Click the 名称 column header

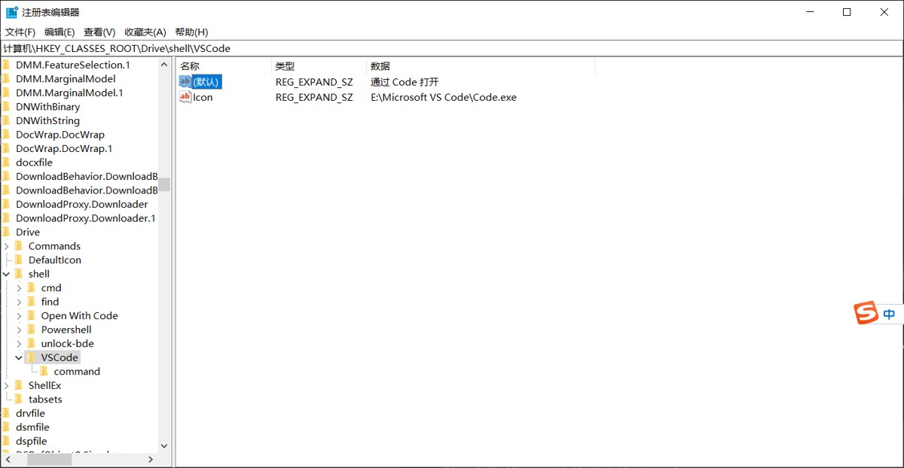click(x=224, y=66)
